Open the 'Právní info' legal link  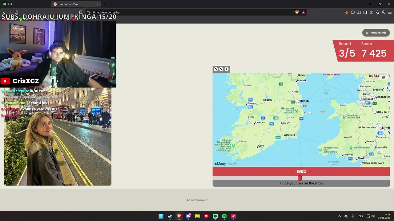[232, 164]
